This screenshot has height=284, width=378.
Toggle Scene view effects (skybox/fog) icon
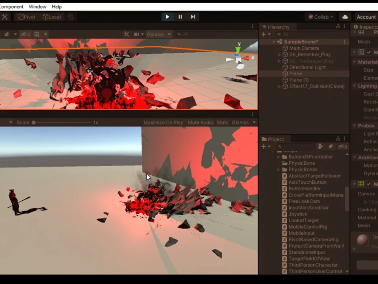coord(7,34)
